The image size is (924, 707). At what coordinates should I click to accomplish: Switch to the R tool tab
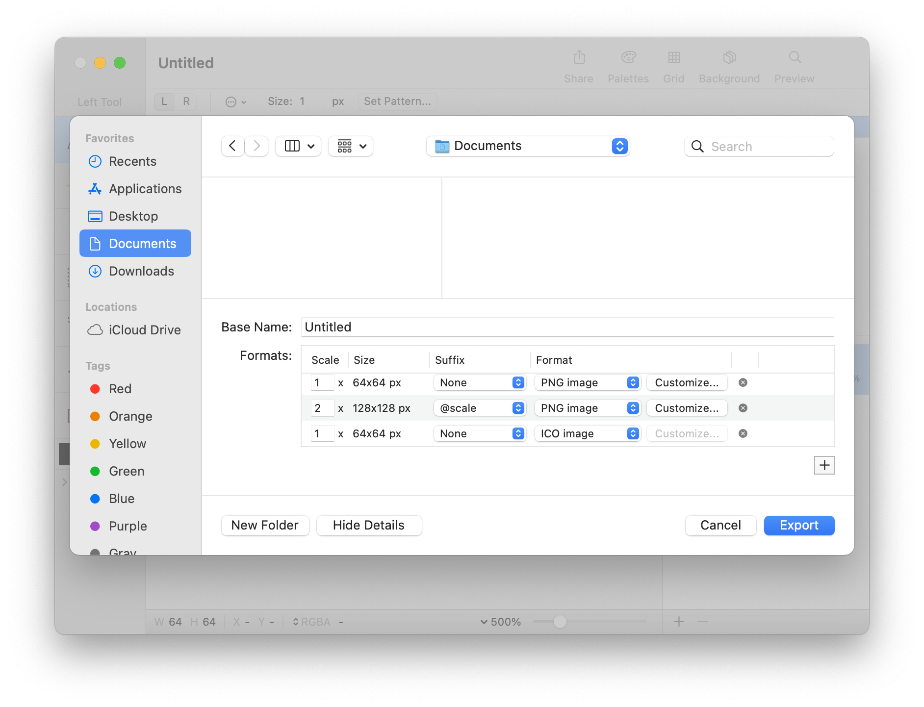pos(186,101)
